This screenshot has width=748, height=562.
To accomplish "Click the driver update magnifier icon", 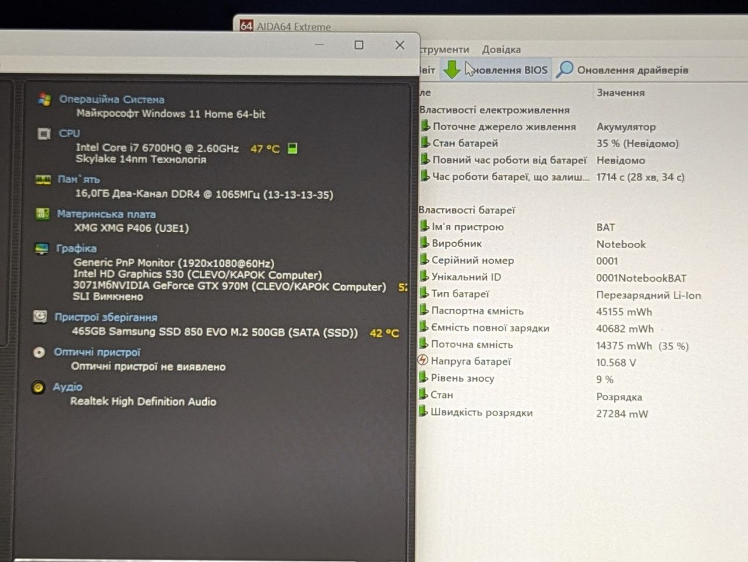I will click(x=565, y=69).
